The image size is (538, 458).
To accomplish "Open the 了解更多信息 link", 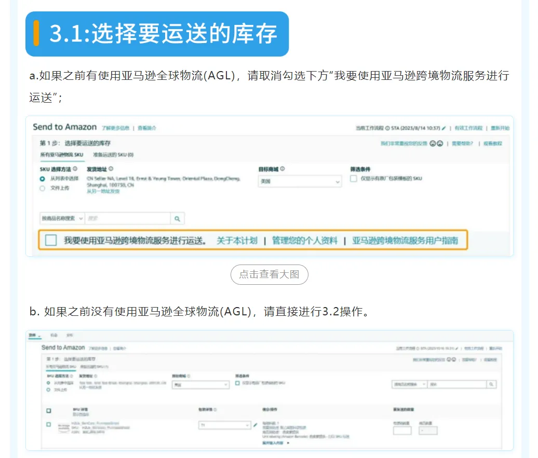I will (116, 128).
